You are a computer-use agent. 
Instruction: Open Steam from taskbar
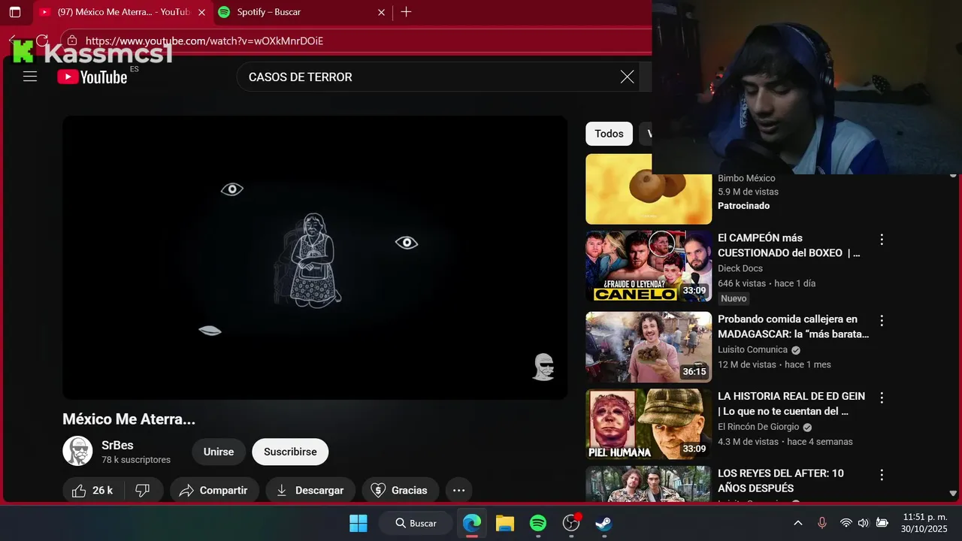pos(604,523)
